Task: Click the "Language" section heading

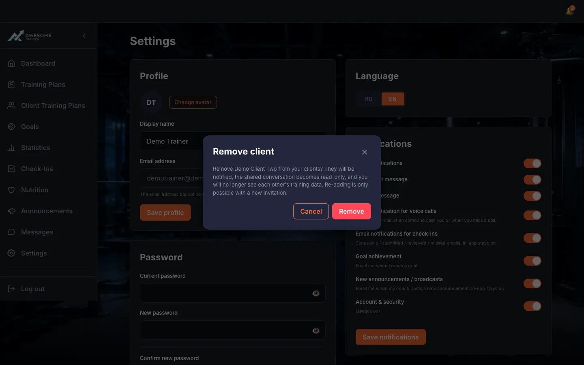Action: (377, 76)
